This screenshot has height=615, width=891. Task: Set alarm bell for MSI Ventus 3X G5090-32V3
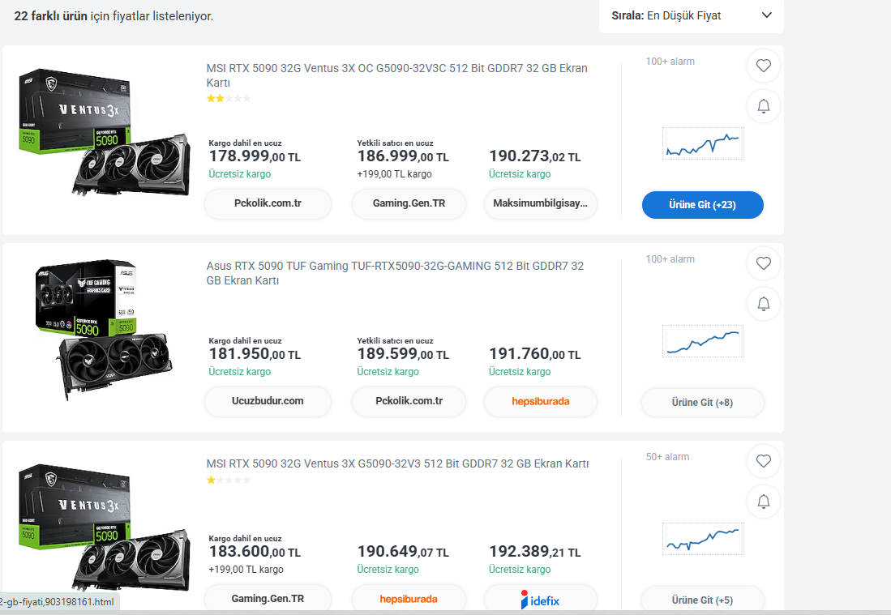763,502
